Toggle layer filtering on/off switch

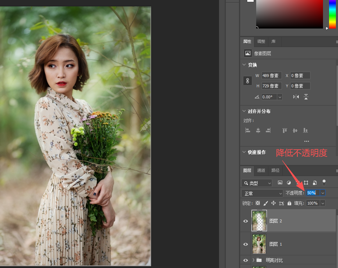pos(324,182)
